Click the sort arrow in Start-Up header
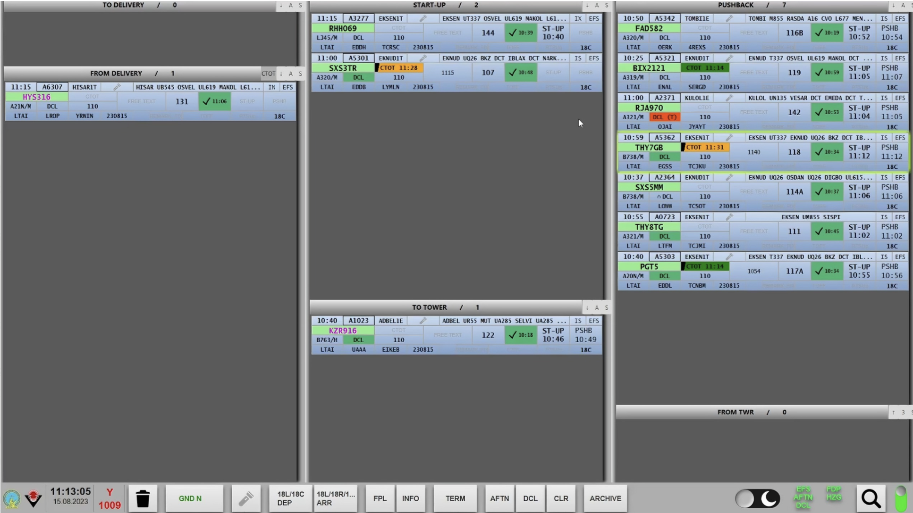Viewport: 913px width, 513px height. click(x=587, y=5)
